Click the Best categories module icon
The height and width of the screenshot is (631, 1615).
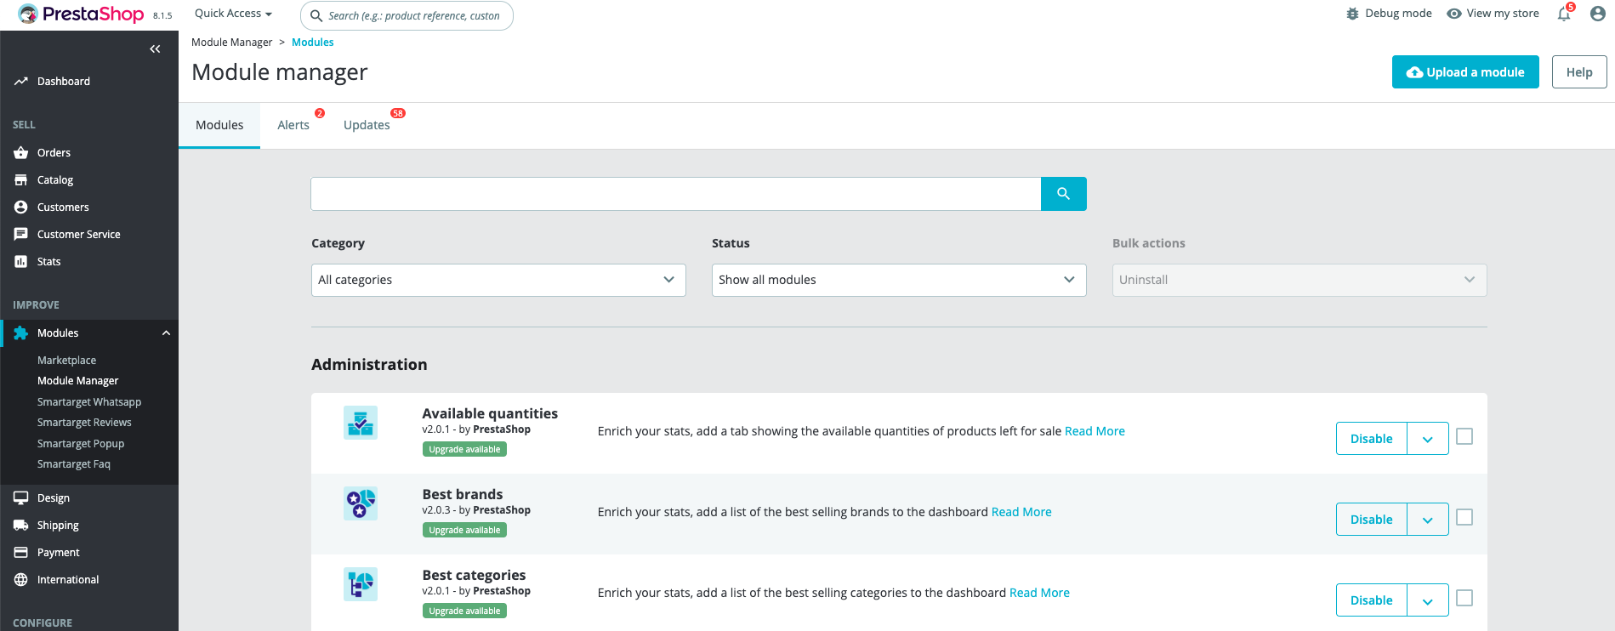[361, 584]
